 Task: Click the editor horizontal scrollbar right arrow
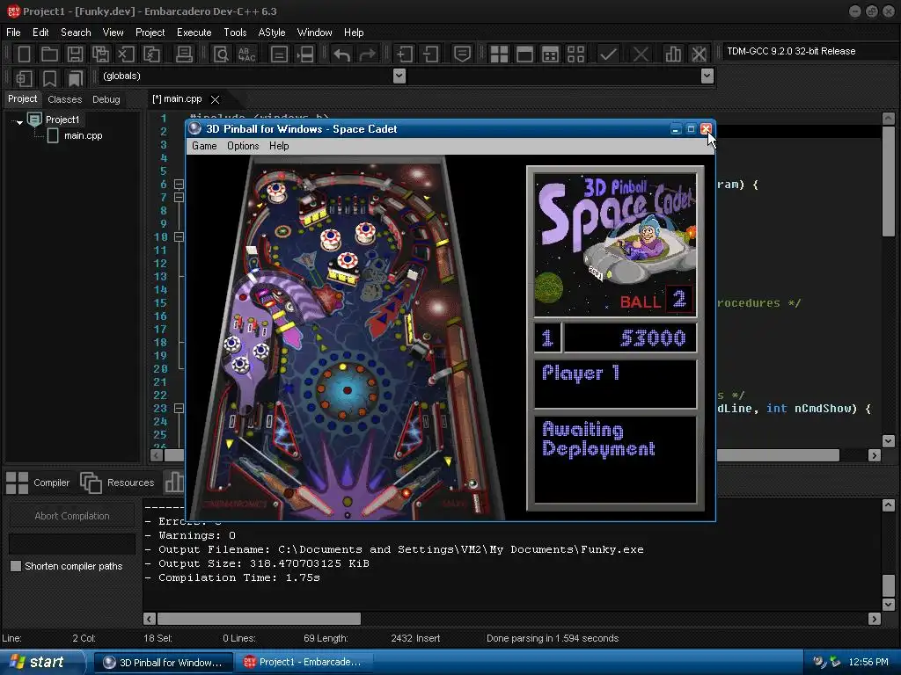point(875,455)
